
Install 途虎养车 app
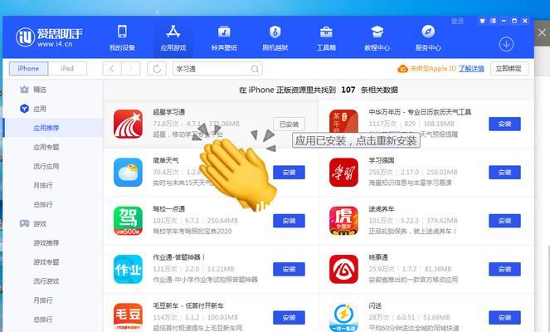(504, 221)
